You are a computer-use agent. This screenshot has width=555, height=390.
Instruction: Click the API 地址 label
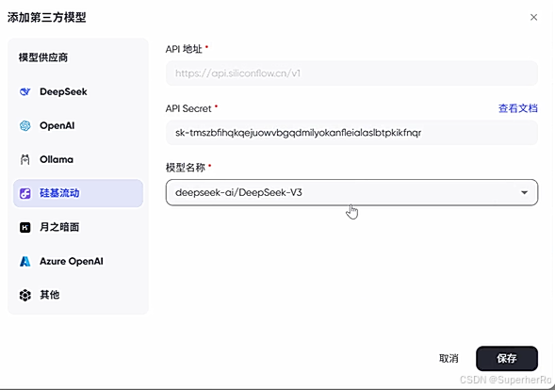coord(184,49)
